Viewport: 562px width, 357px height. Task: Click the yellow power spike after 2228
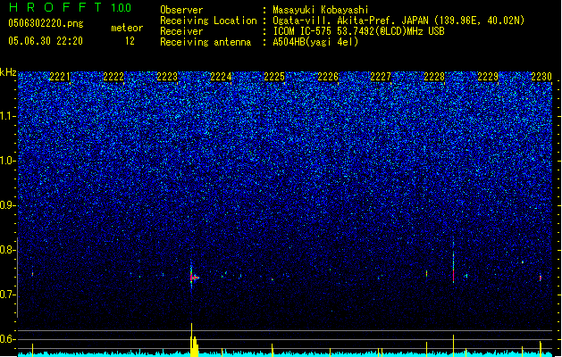(x=453, y=345)
